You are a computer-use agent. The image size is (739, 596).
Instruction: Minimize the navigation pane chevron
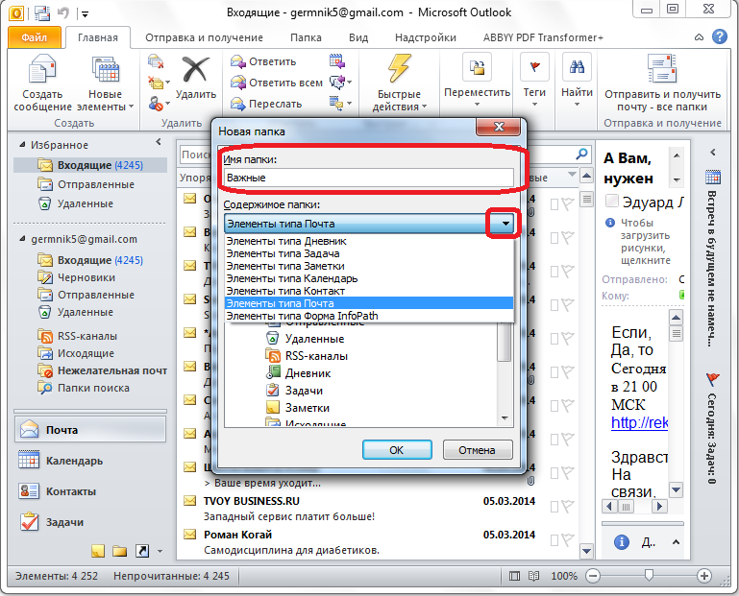[x=159, y=142]
